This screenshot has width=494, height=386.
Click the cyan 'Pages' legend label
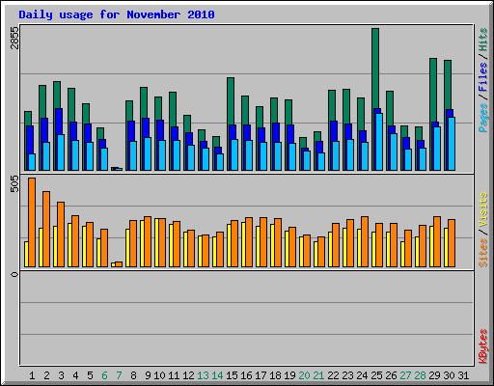(482, 118)
